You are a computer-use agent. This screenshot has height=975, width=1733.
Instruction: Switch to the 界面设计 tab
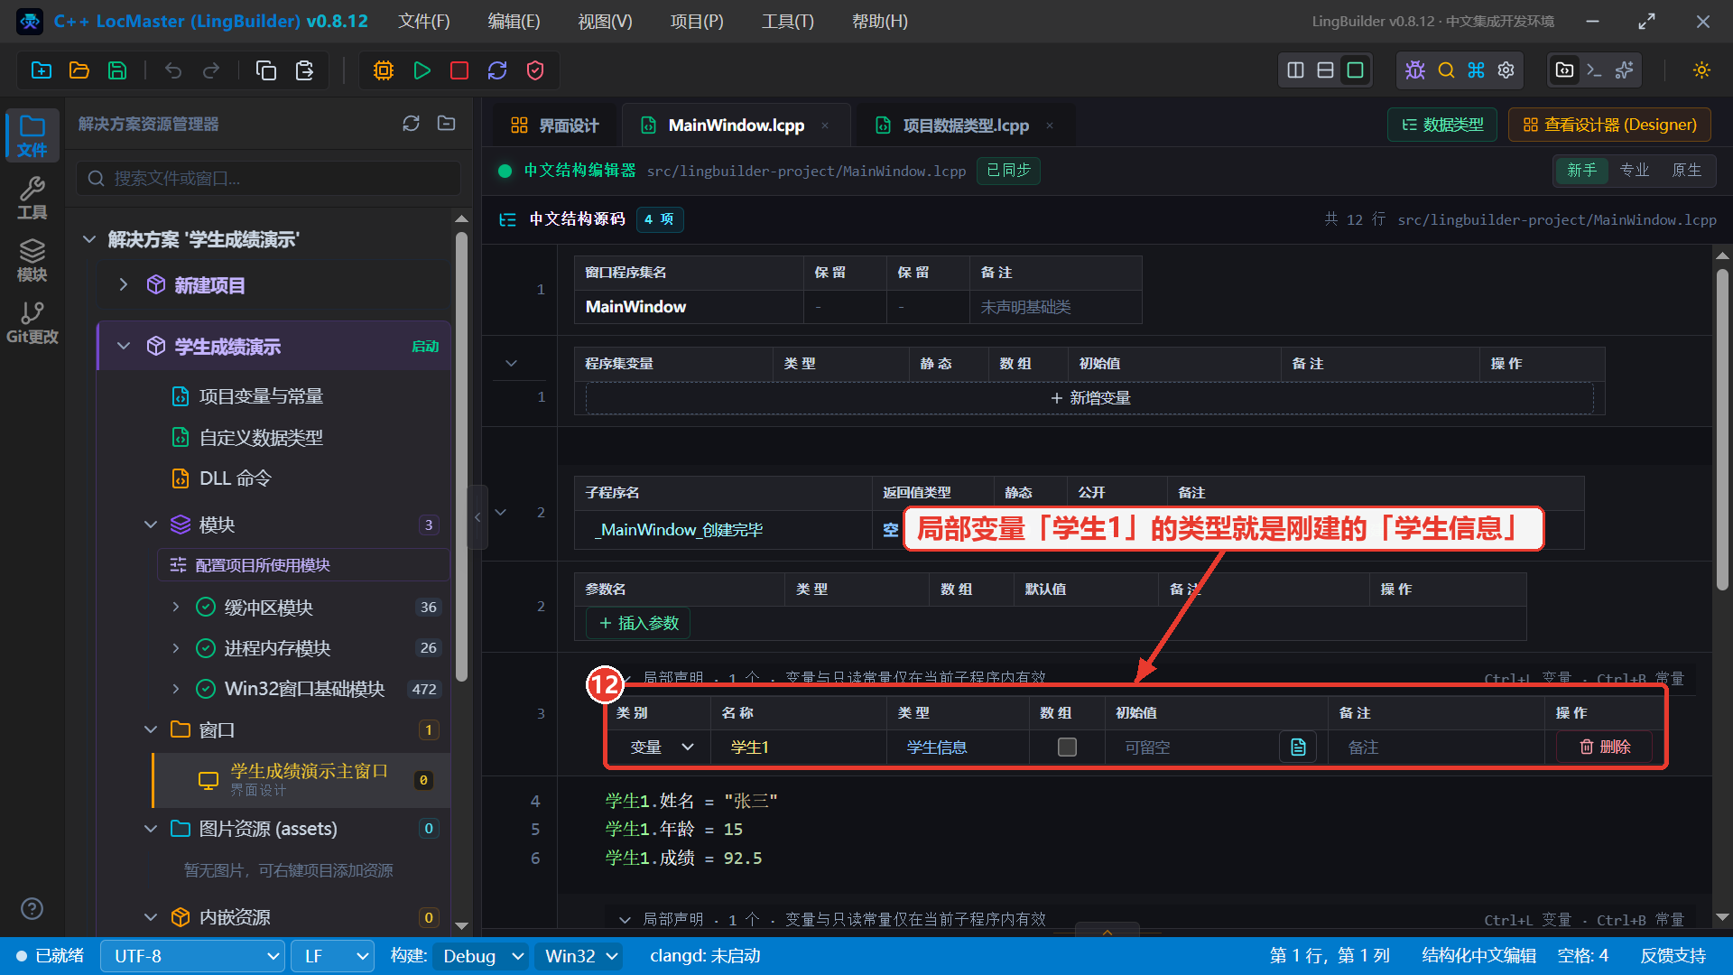tap(555, 125)
